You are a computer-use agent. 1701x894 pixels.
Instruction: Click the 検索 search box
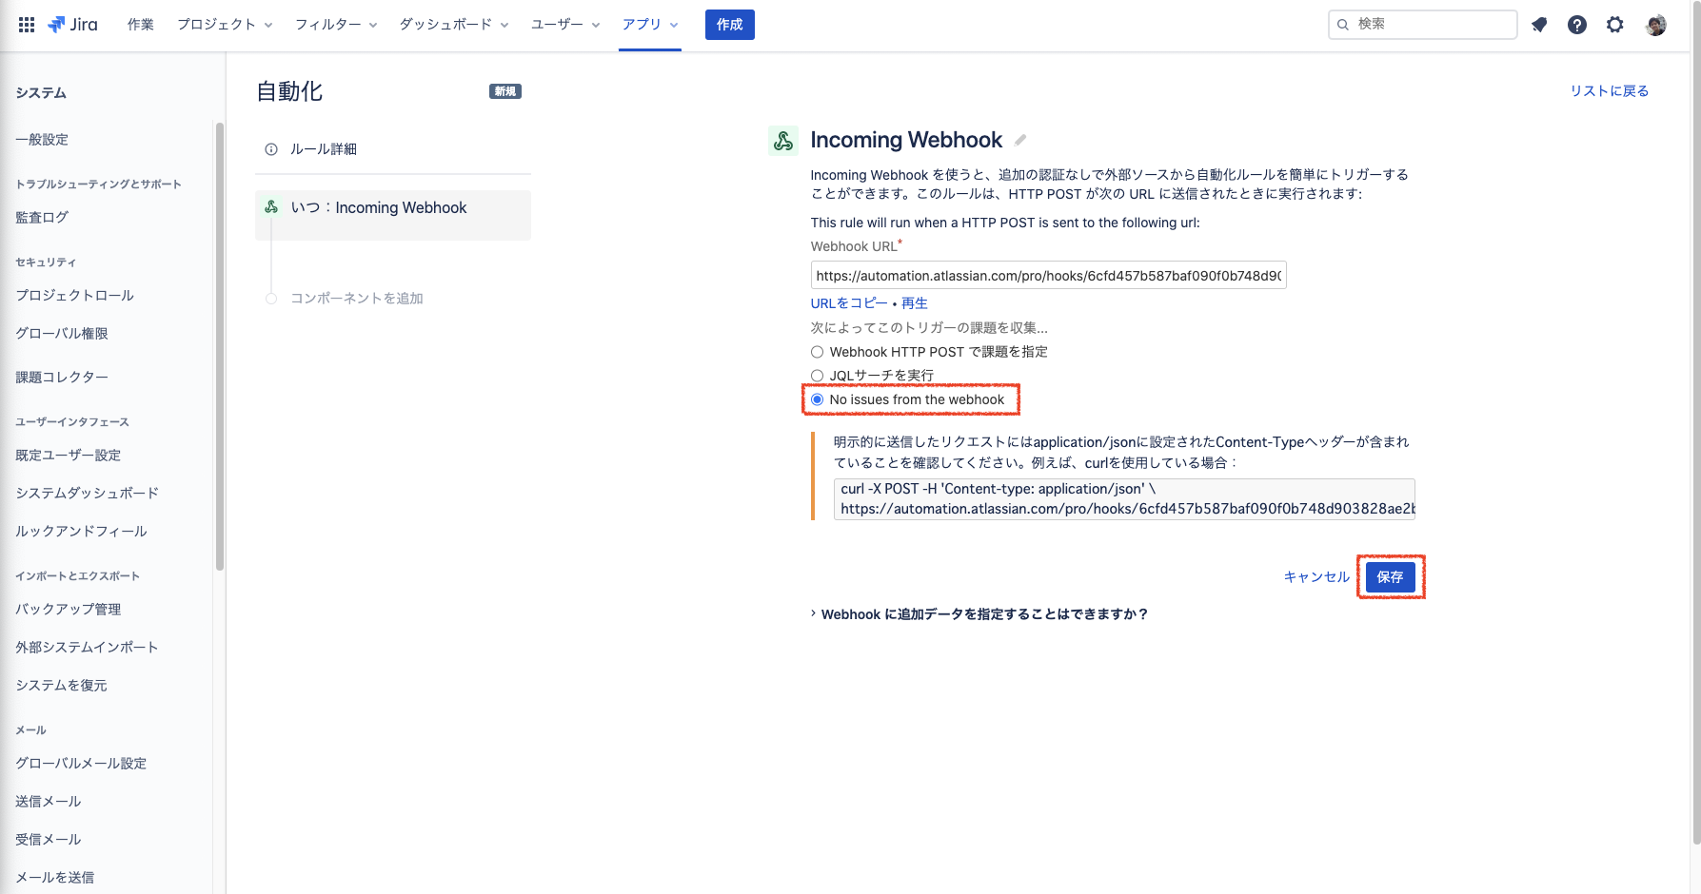1422,25
